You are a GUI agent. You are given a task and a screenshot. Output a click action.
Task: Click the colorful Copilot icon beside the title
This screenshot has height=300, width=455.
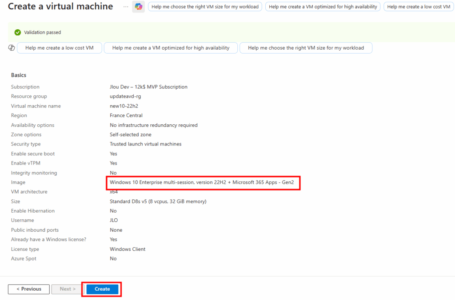[138, 7]
